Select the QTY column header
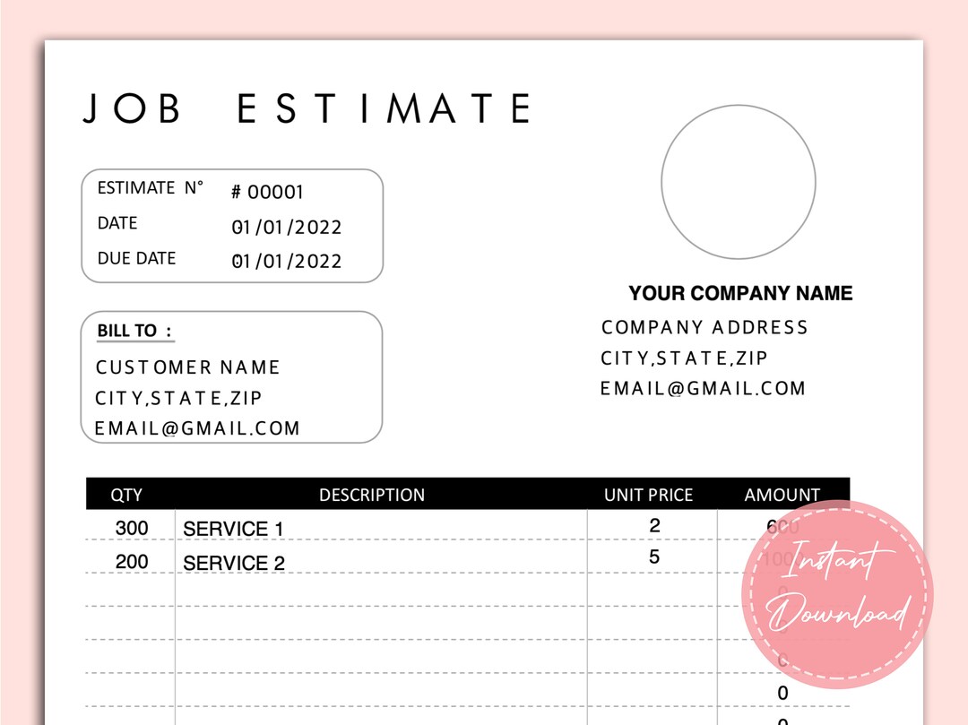Image resolution: width=968 pixels, height=725 pixels. 126,494
